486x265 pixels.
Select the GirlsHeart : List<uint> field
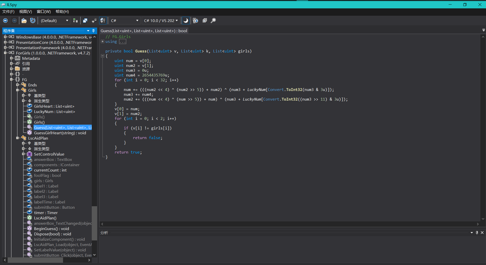54,106
